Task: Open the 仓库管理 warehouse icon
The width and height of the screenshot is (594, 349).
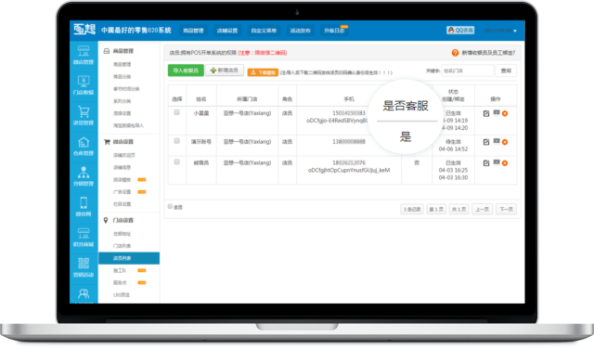Action: [84, 147]
